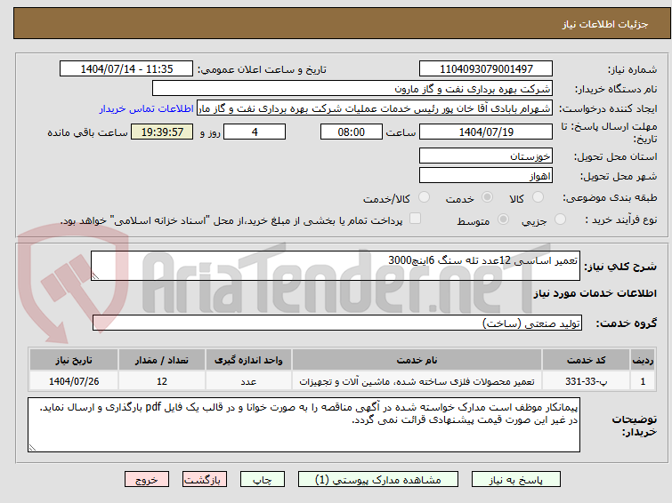Click the شهر field اهواز
672x503 pixels.
pyautogui.click(x=486, y=175)
